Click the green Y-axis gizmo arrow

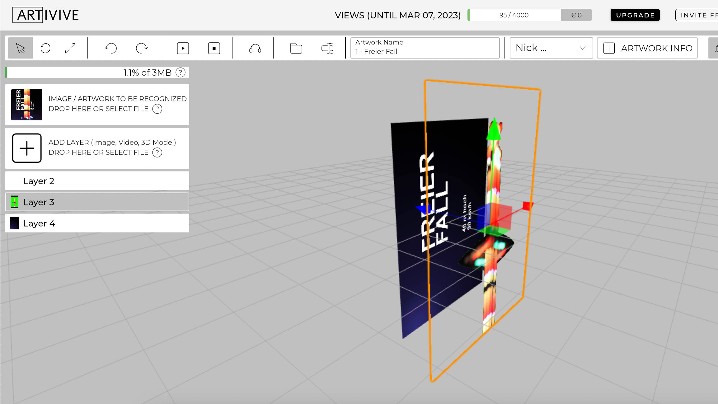[494, 129]
